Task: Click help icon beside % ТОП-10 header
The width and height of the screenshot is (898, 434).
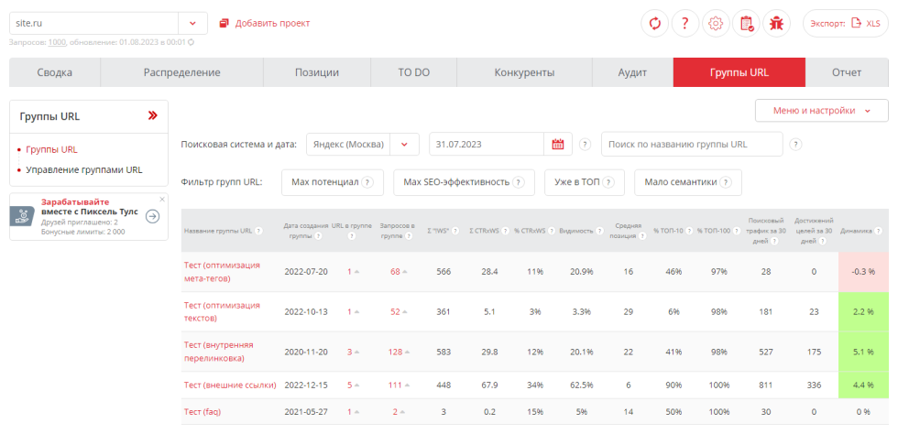Action: click(689, 231)
